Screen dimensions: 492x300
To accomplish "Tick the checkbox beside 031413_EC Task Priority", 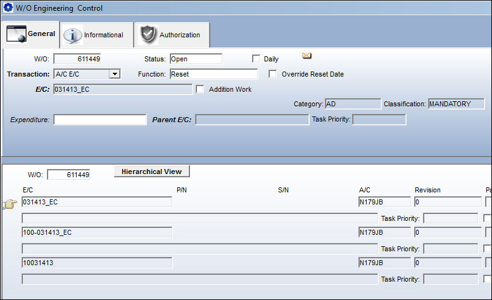I will (488, 218).
